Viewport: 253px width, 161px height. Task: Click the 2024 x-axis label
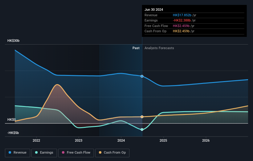(121, 140)
